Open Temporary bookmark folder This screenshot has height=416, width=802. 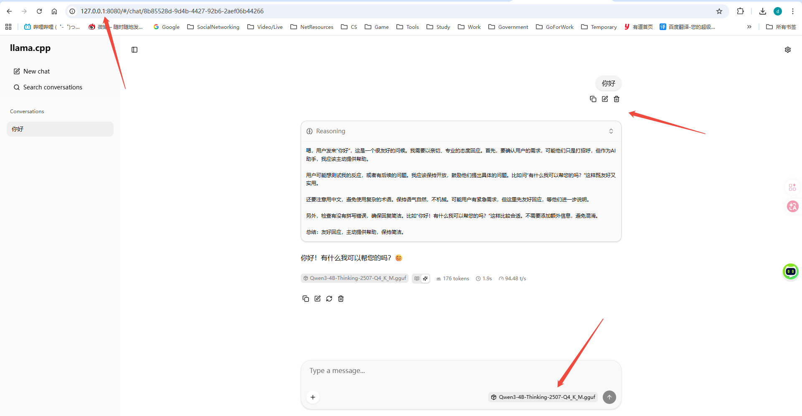(x=599, y=27)
